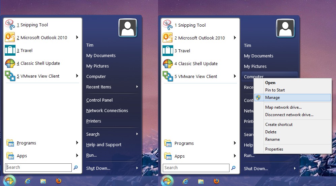Open Snipping Tool icon in left Start menu
Screen dimensions: 336x186
(10, 25)
